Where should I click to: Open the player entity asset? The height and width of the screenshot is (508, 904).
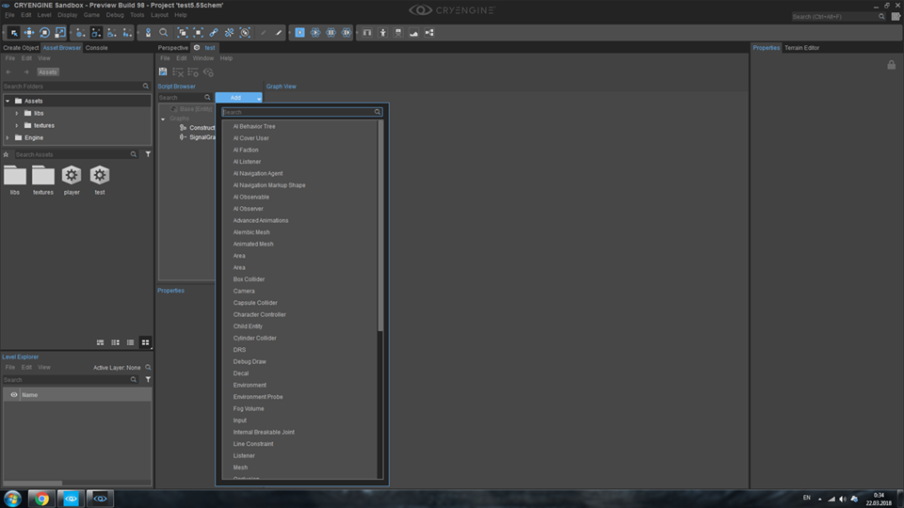tap(72, 181)
